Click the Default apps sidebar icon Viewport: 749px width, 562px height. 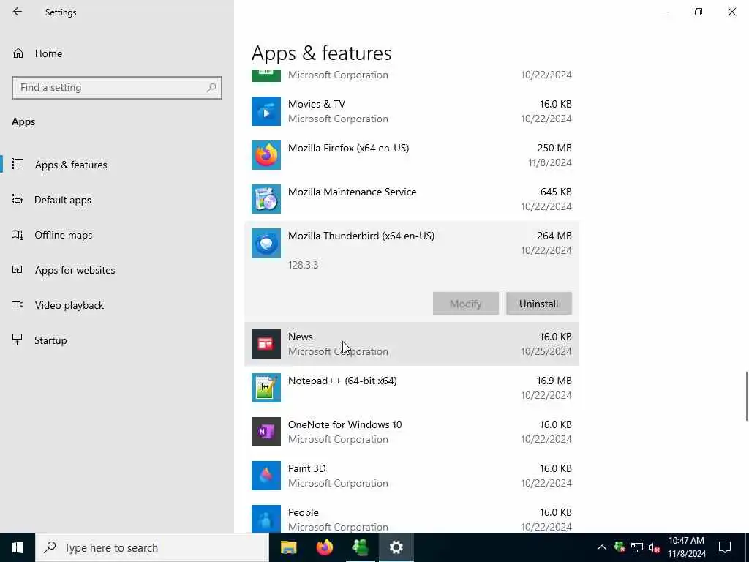18,199
